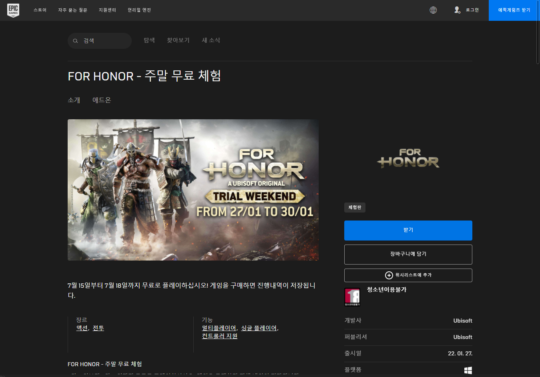Open the Epic Games logo home

pyautogui.click(x=13, y=10)
